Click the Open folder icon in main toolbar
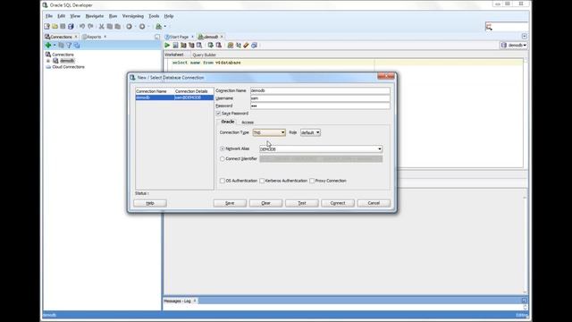 tap(55, 26)
